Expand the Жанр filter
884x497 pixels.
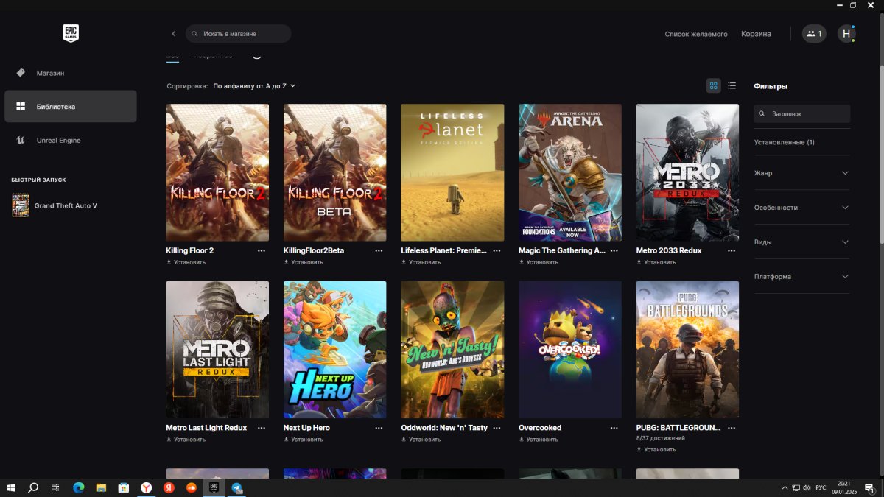click(x=801, y=173)
